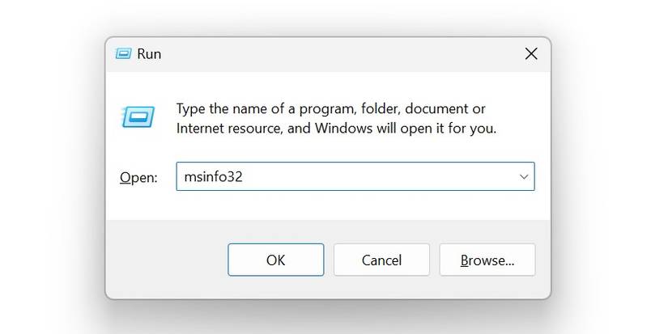This screenshot has height=334, width=668.
Task: Click the white backdrop outside the Run dialog
Action: 49,162
